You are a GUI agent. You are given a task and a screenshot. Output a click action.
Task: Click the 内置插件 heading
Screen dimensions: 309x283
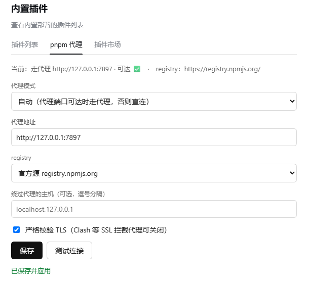pos(29,9)
